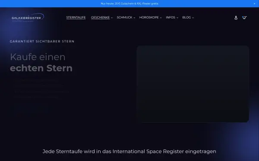Image resolution: width=259 pixels, height=161 pixels.
Task: Click the International Space Register heading
Action: [129, 152]
